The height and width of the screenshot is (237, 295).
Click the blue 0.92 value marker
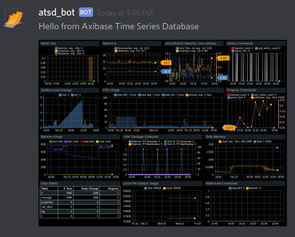click(x=222, y=78)
